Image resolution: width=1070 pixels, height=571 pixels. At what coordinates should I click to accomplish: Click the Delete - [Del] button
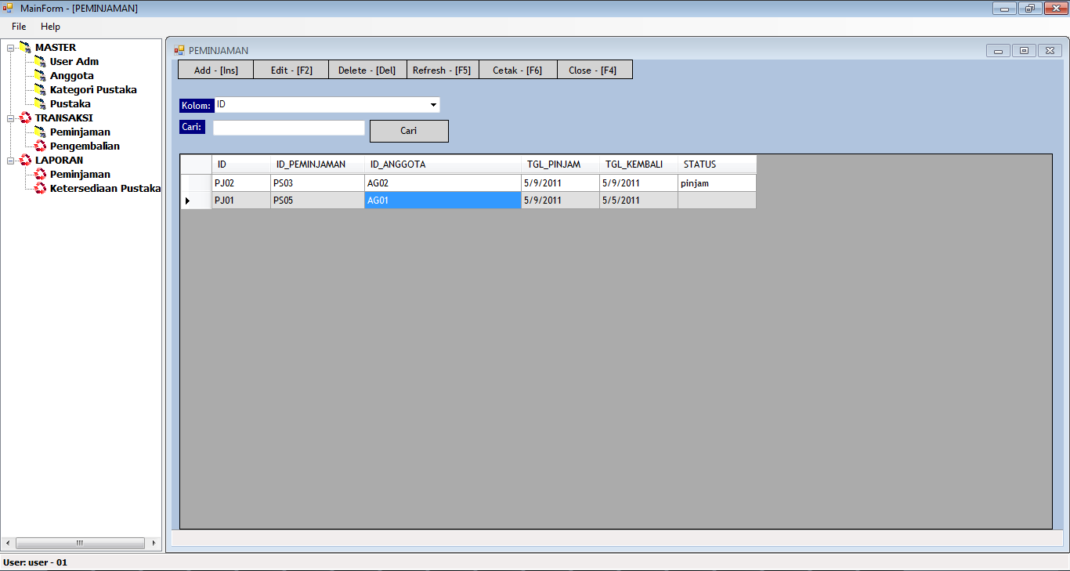click(367, 70)
